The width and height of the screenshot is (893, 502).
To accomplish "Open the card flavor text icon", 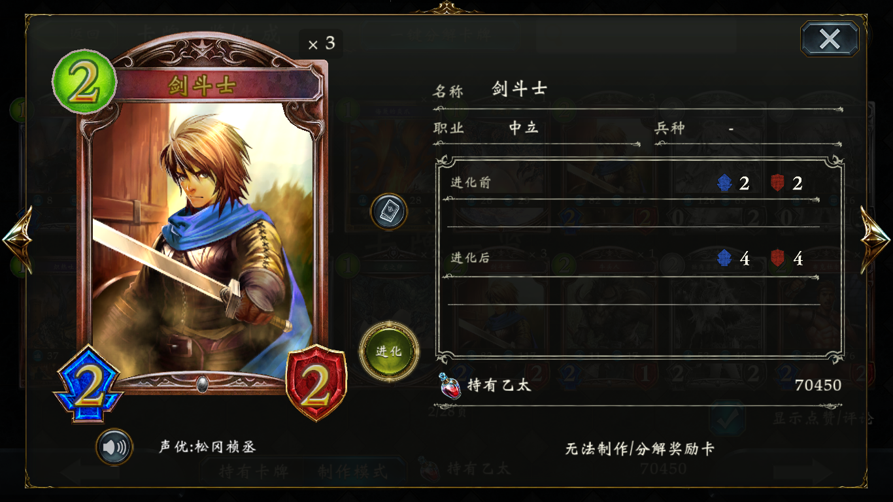I will [x=389, y=211].
